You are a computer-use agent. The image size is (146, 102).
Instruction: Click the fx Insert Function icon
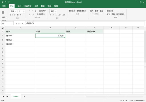[22, 23]
